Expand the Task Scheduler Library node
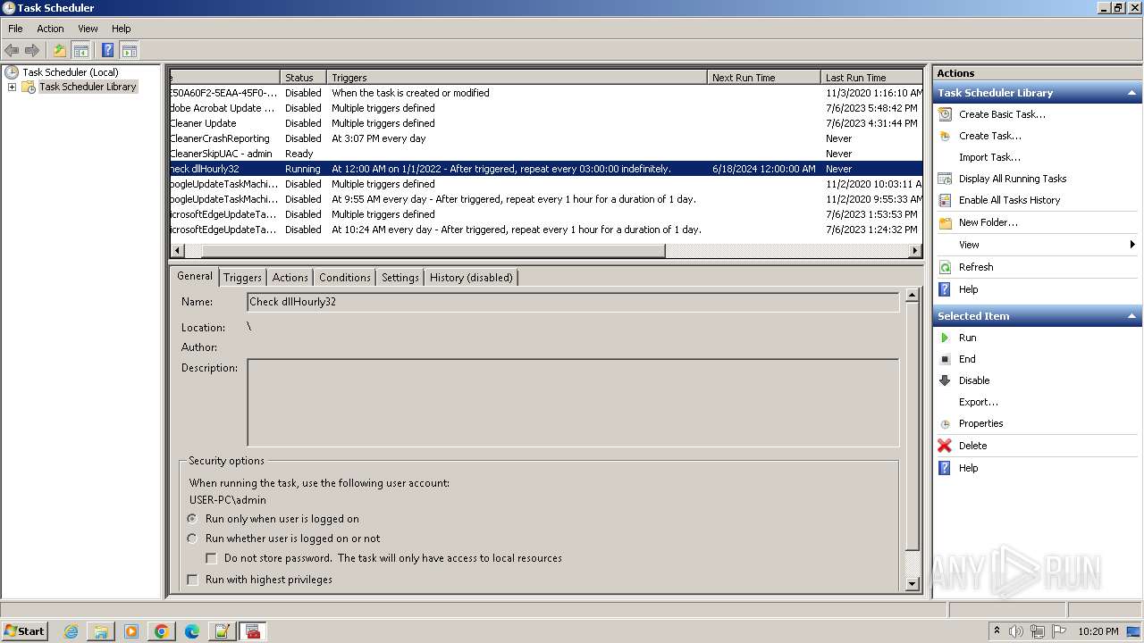The width and height of the screenshot is (1144, 643). point(12,87)
